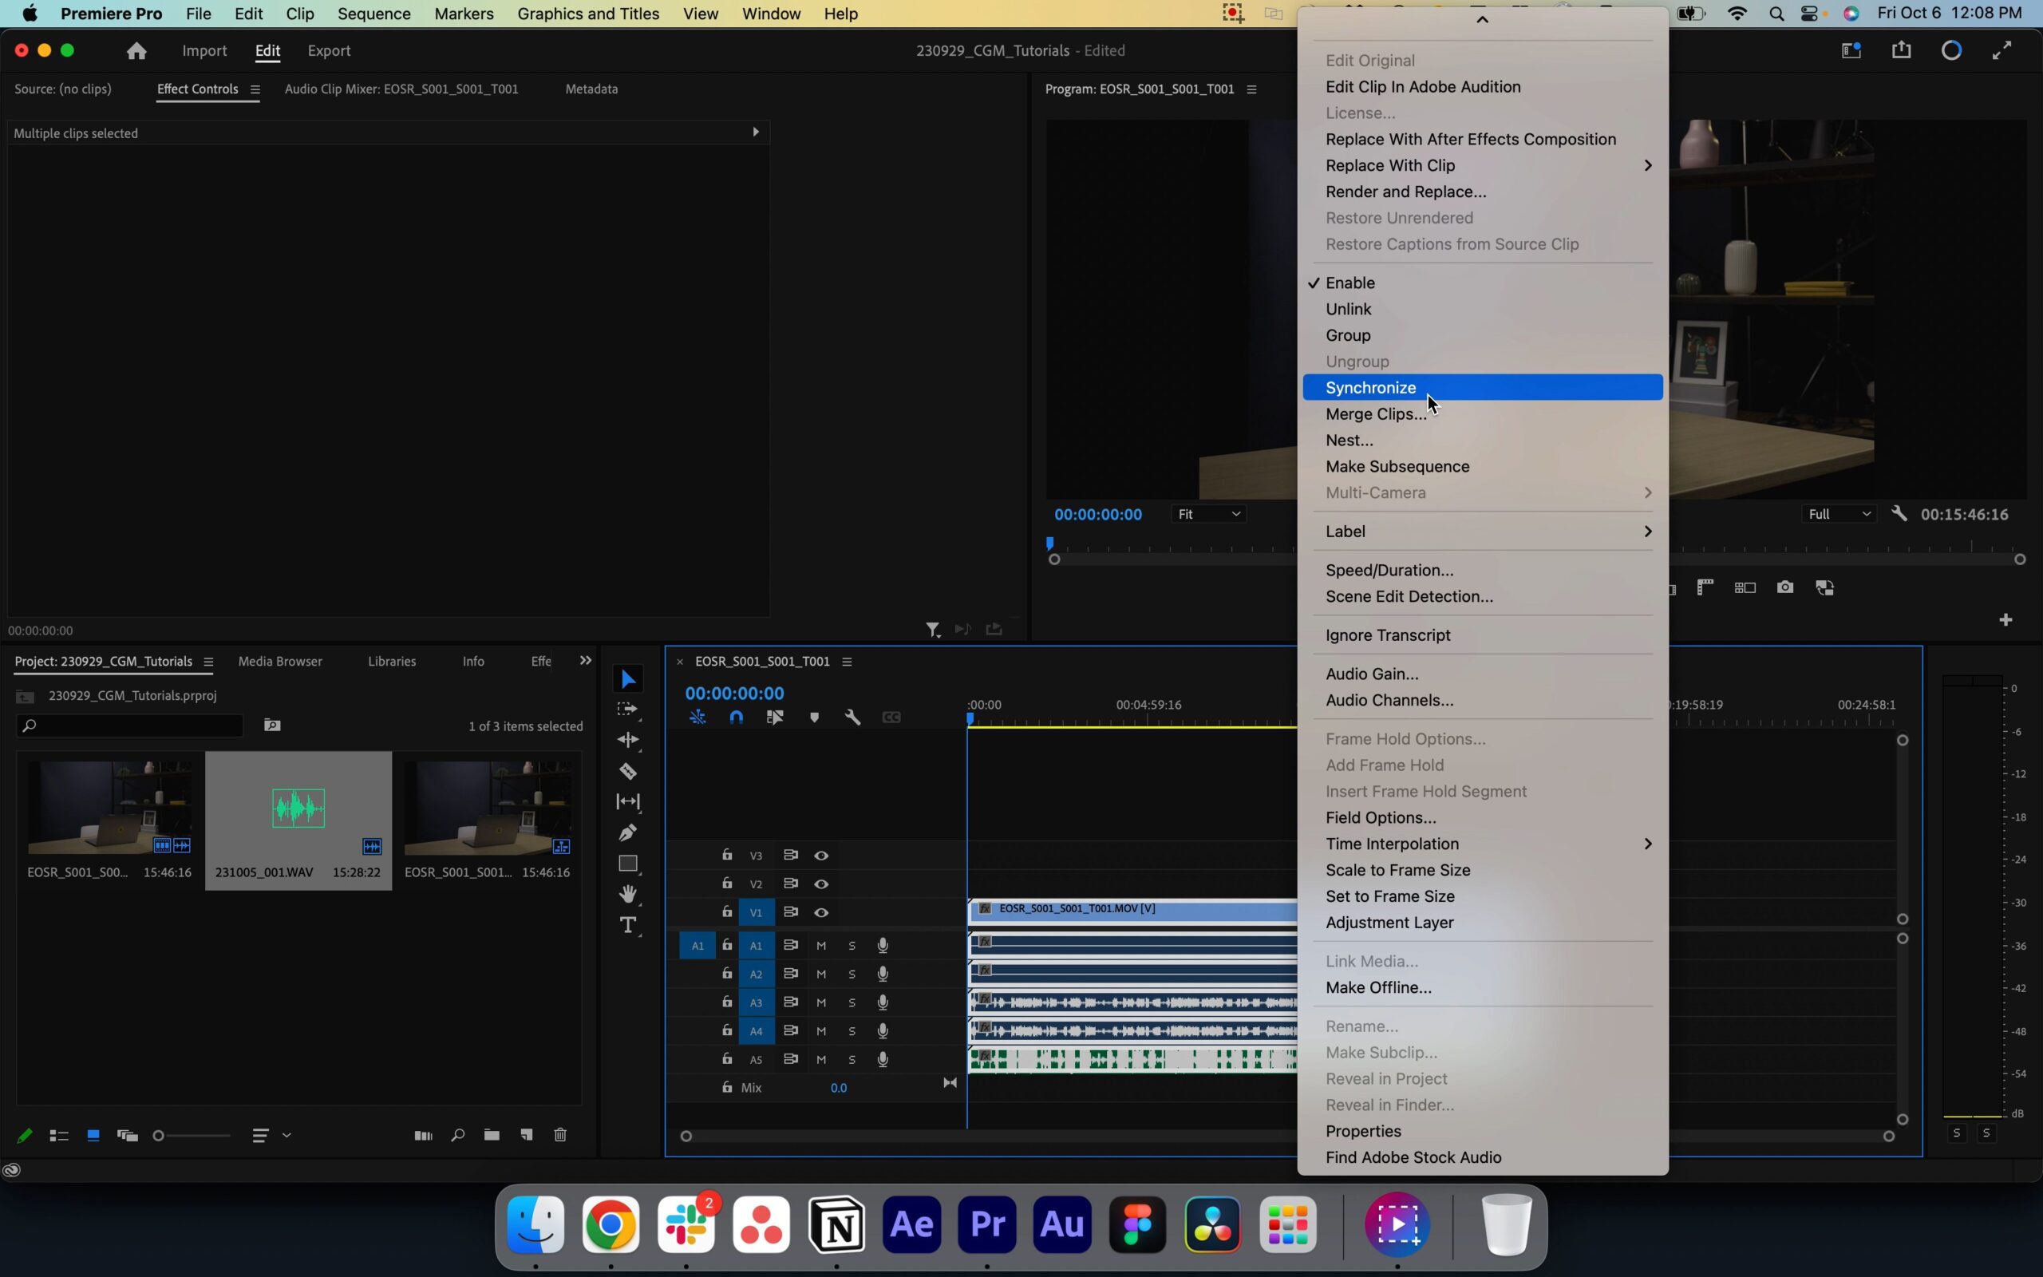2043x1277 pixels.
Task: Select the Track Select Forward tool
Action: pos(628,710)
